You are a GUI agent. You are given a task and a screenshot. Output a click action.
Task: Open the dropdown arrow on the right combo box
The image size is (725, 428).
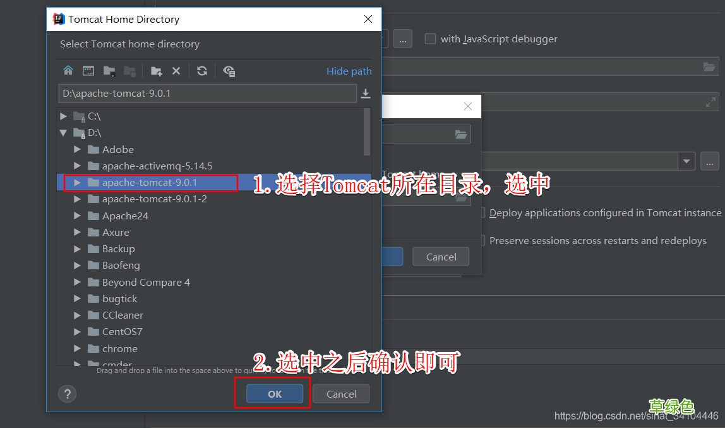(x=686, y=161)
